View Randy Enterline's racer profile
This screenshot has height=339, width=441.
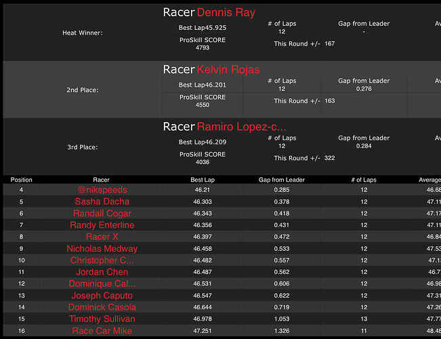click(x=102, y=225)
